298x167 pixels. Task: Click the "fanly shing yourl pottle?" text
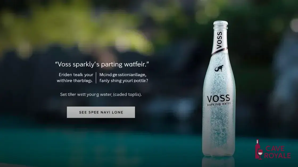[x=123, y=81]
